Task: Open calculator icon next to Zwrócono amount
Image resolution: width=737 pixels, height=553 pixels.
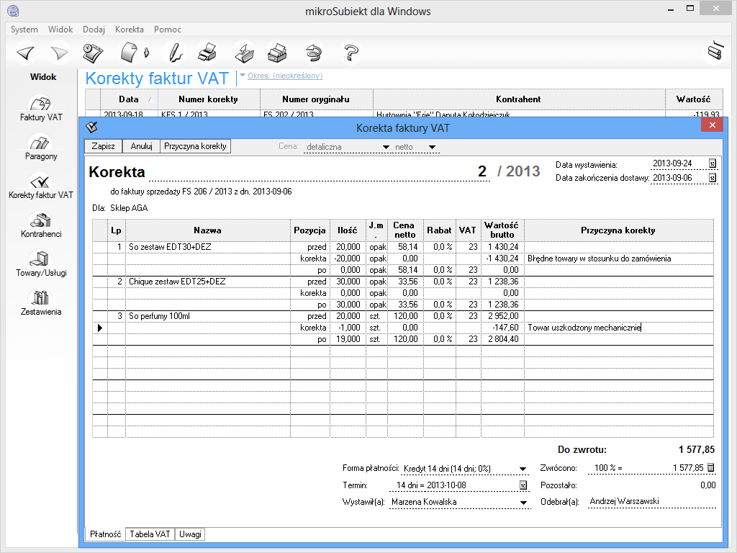Action: click(x=711, y=467)
